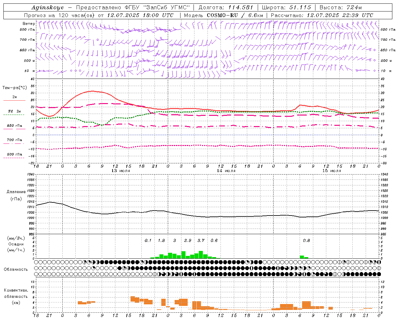Click the Тем-ра(°C) temperature axis label
Screen dimensions: 397x318
[x=15, y=88]
